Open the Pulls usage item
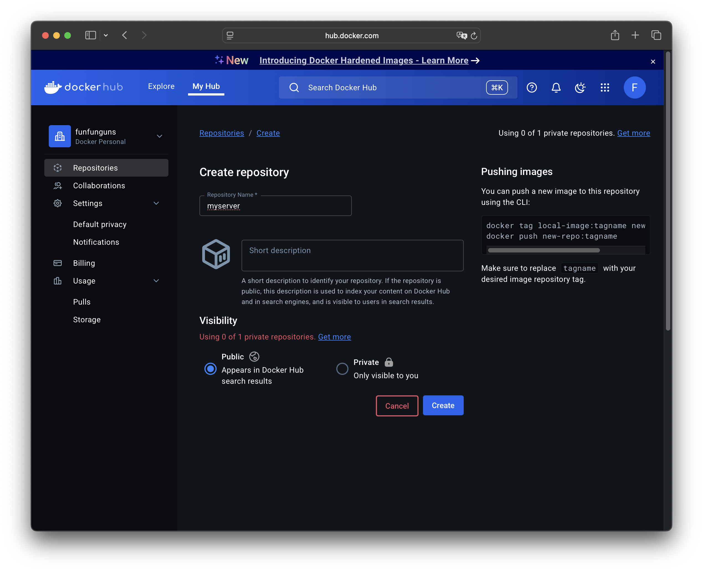Viewport: 703px width, 572px height. click(x=82, y=302)
